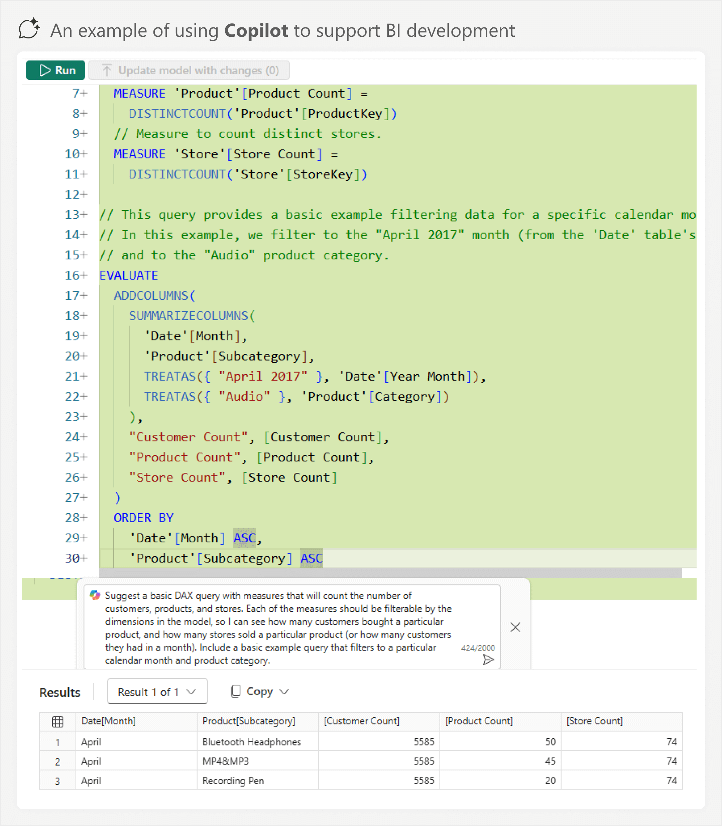
Task: Close the Copilot prompt with X
Action: (x=515, y=627)
